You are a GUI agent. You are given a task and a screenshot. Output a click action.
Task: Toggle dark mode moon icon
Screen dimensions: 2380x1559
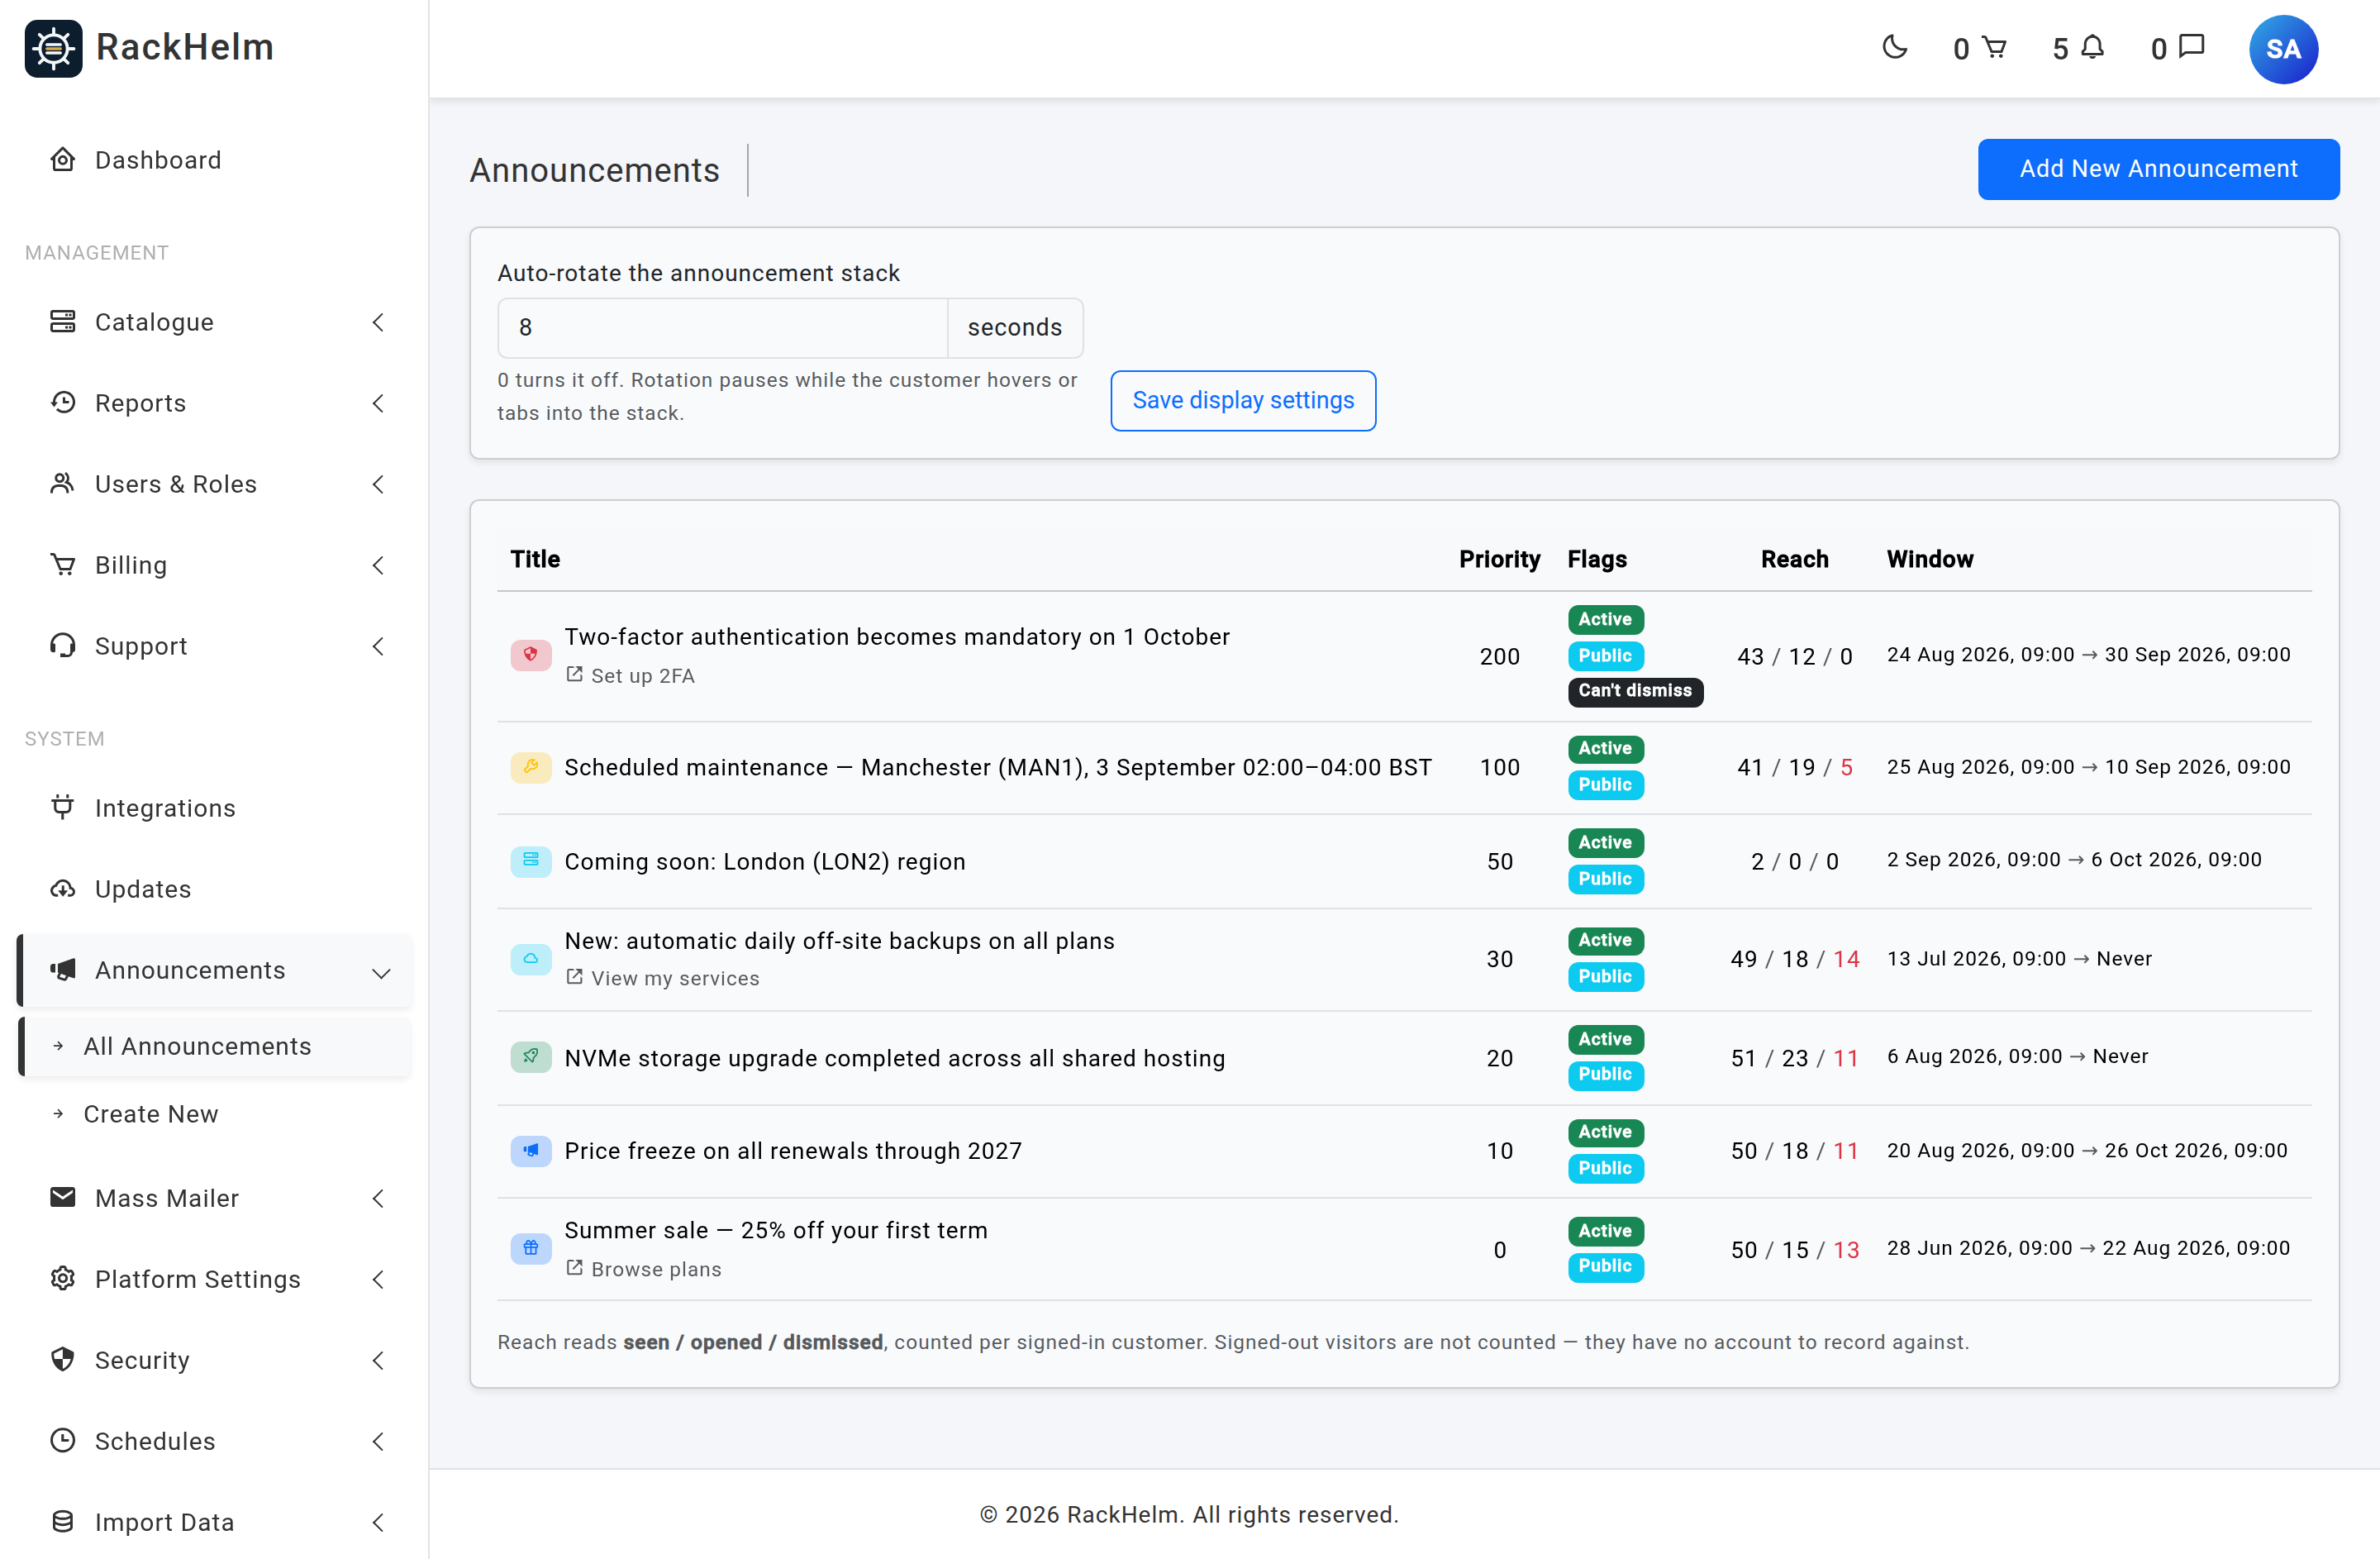point(1894,47)
